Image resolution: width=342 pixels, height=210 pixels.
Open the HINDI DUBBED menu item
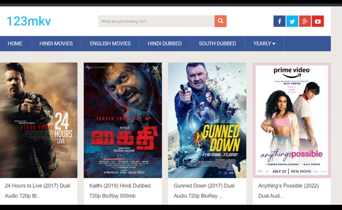pyautogui.click(x=165, y=44)
